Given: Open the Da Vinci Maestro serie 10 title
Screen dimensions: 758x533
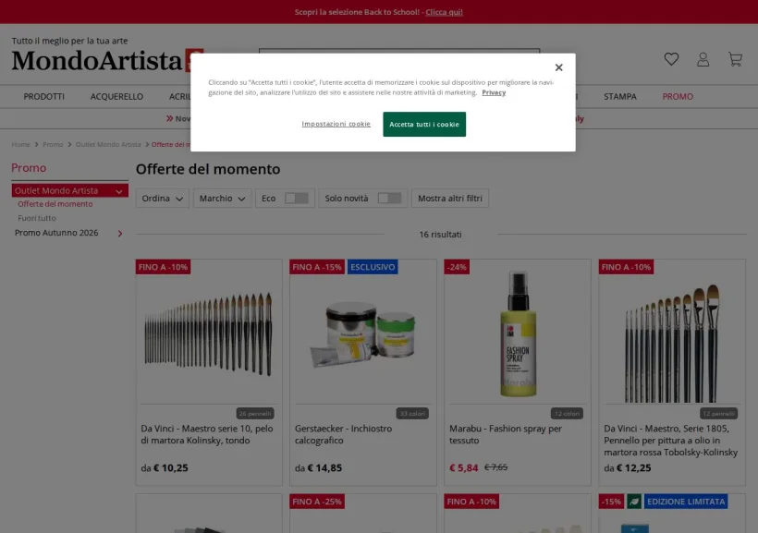Looking at the screenshot, I should (207, 434).
